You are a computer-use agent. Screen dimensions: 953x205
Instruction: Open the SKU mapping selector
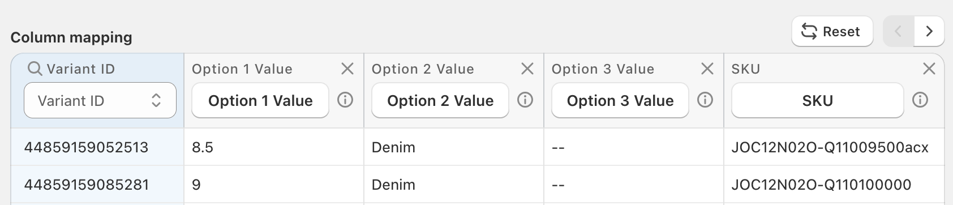818,101
